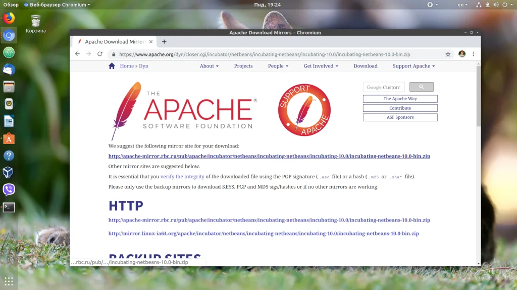Open the accessibility menu in top bar

click(x=432, y=5)
